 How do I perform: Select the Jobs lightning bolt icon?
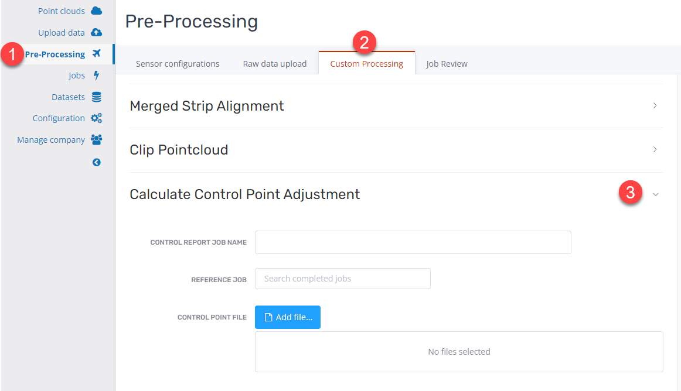pos(96,75)
